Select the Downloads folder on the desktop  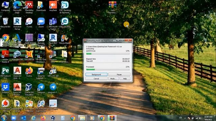[41, 6]
